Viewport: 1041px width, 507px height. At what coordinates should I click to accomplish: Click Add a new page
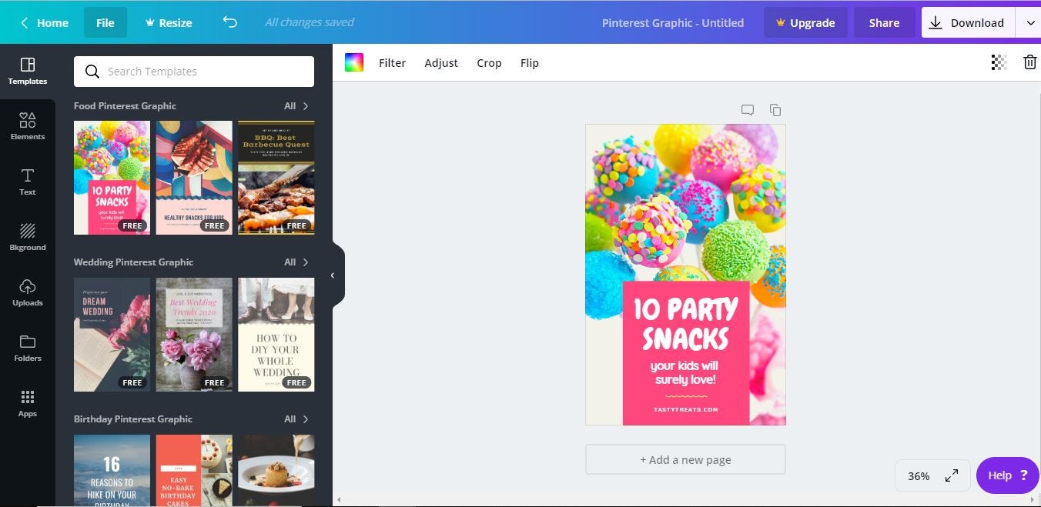[x=685, y=459]
